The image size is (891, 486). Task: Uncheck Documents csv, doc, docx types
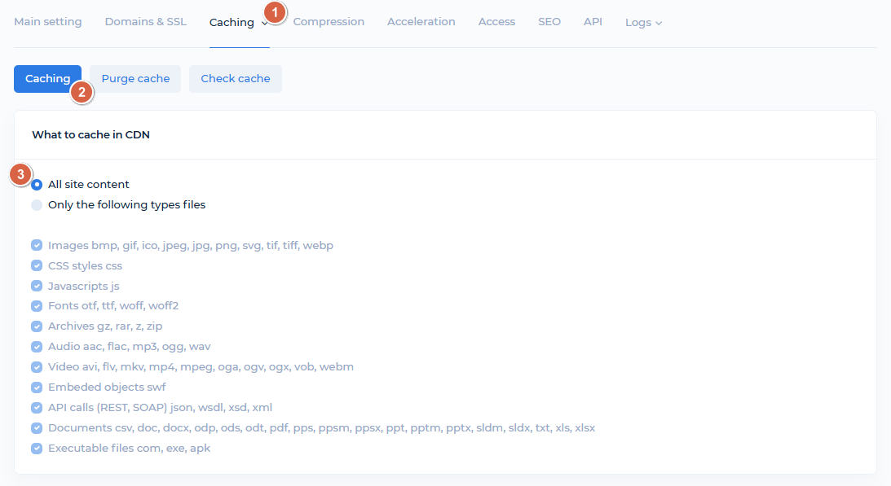[37, 427]
